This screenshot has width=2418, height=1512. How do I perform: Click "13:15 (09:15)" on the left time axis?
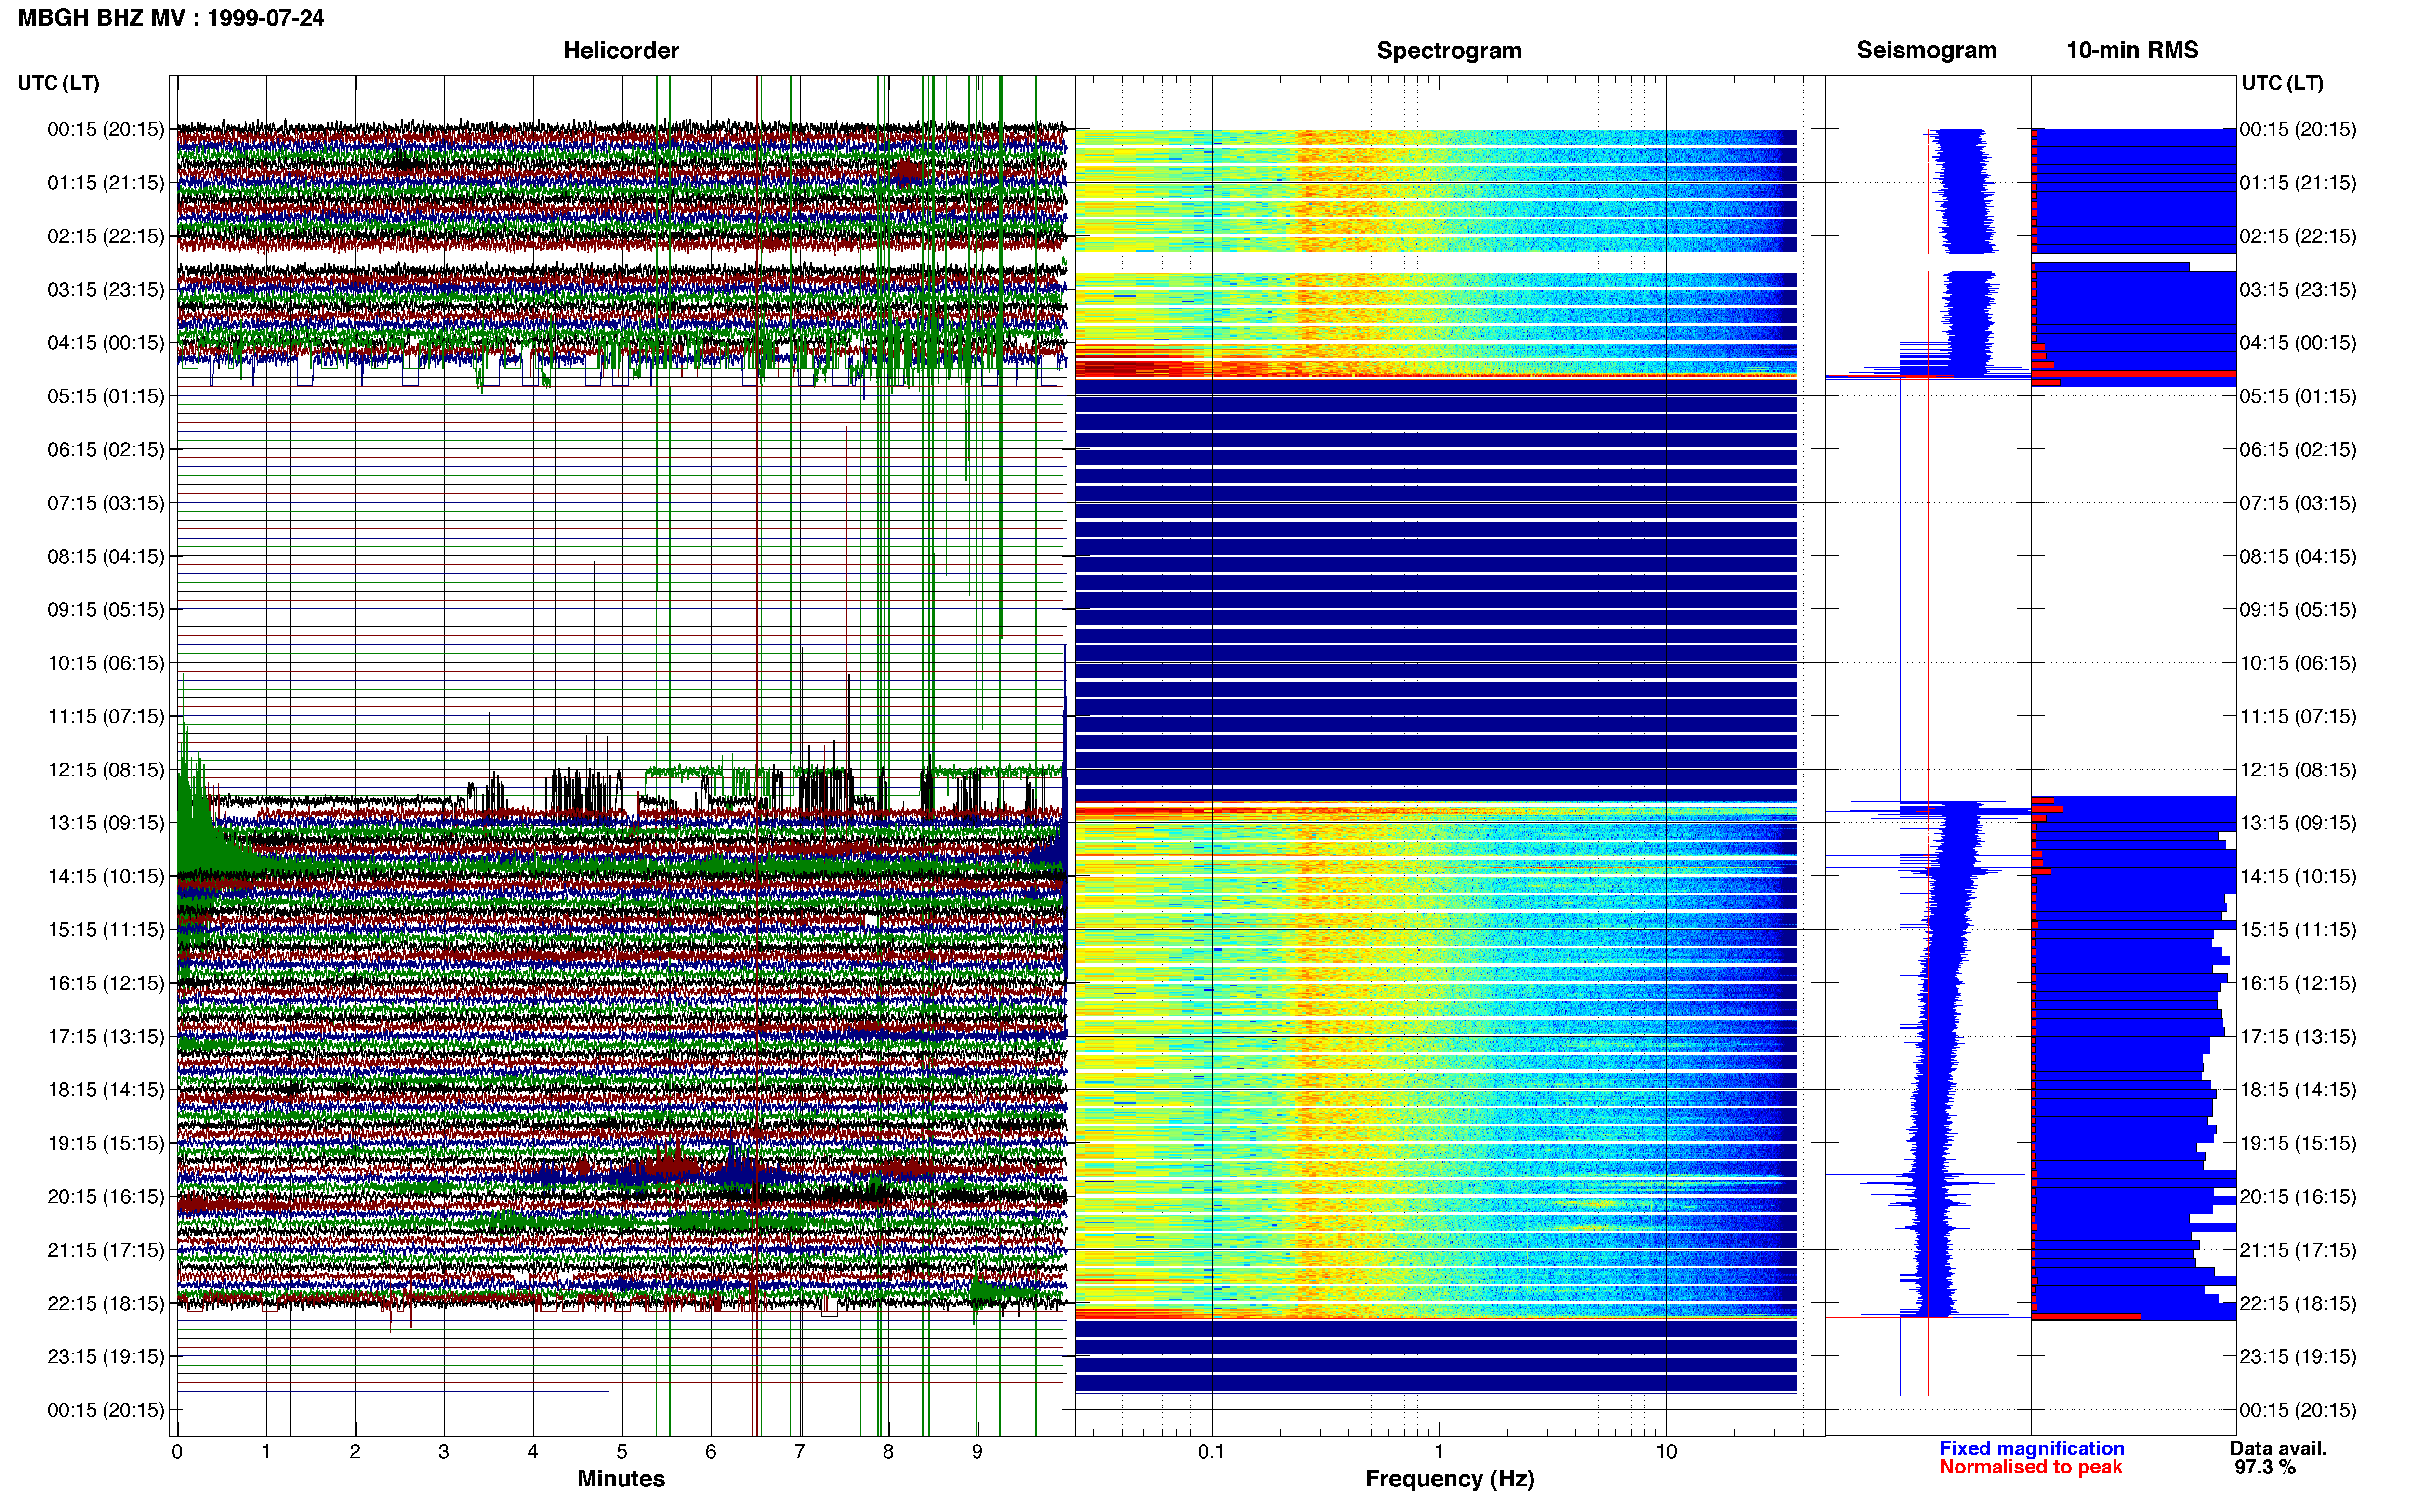tap(106, 823)
